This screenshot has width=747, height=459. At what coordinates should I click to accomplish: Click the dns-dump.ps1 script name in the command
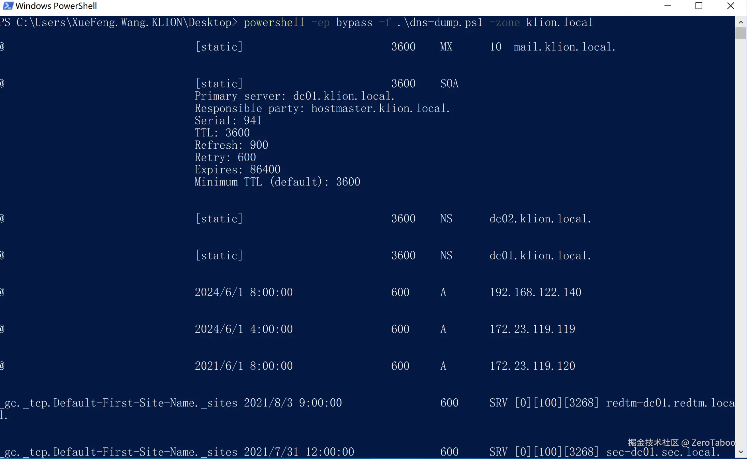tap(443, 23)
